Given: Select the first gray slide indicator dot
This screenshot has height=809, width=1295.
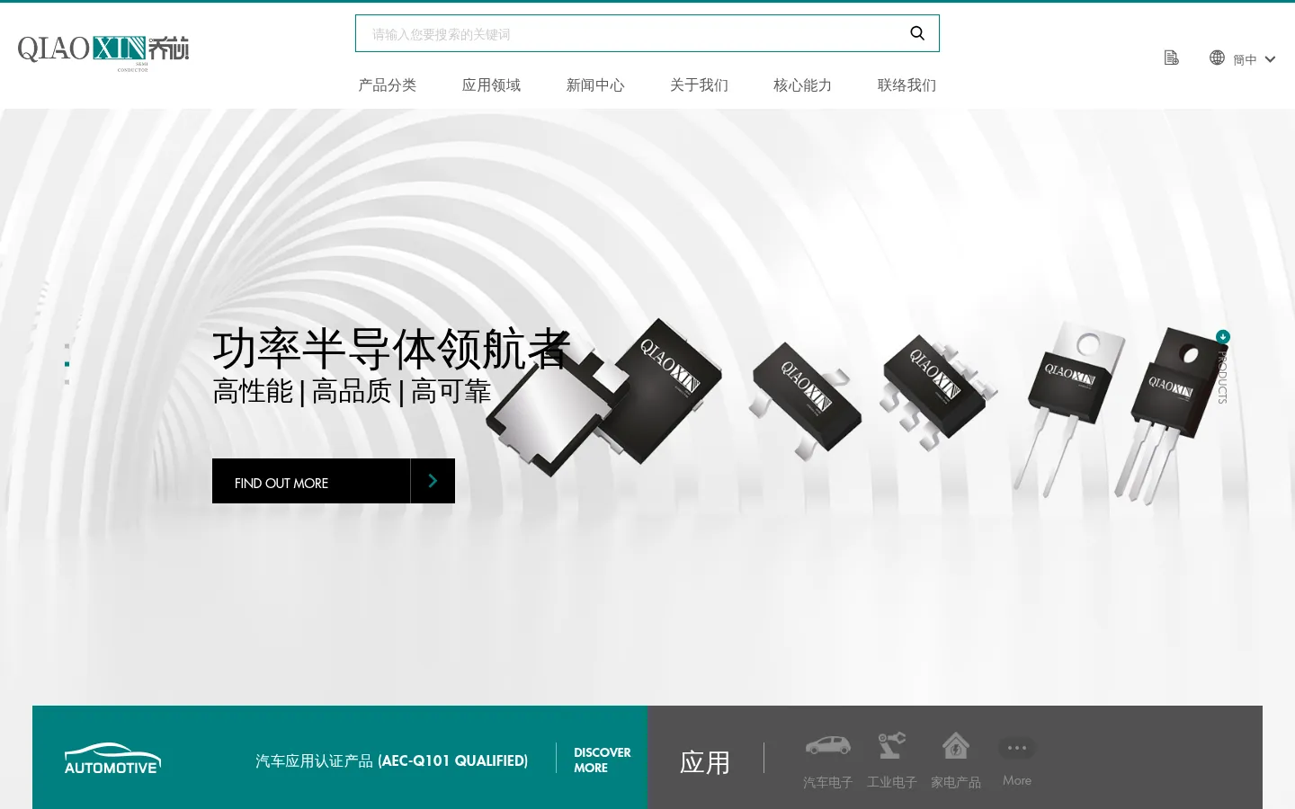Looking at the screenshot, I should point(67,346).
